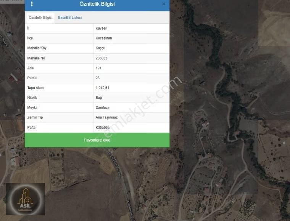The height and width of the screenshot is (221, 290).
Task: Click the Nitelik row label
Action: pyautogui.click(x=32, y=98)
